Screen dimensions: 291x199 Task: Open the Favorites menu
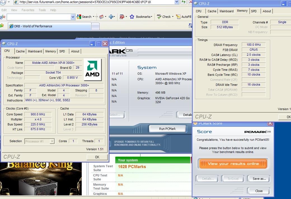[28, 10]
